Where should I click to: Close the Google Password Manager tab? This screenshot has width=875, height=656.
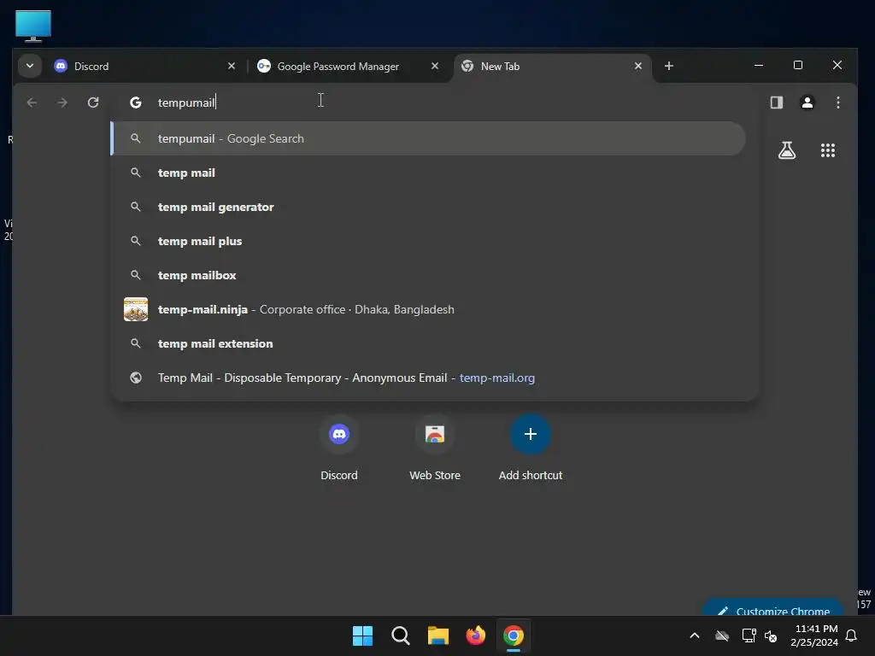(x=435, y=66)
